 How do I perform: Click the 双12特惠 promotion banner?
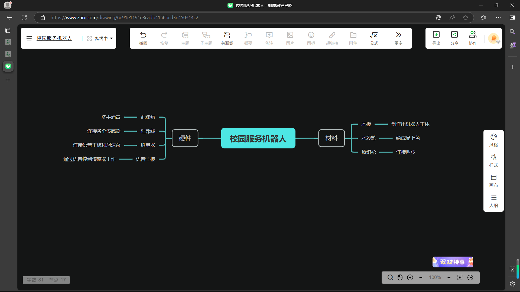pyautogui.click(x=453, y=262)
